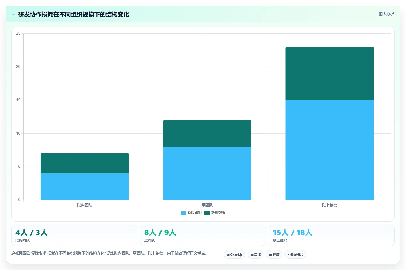Click the 图表分析 label in the header
Screen dimensions: 406x270
point(386,14)
